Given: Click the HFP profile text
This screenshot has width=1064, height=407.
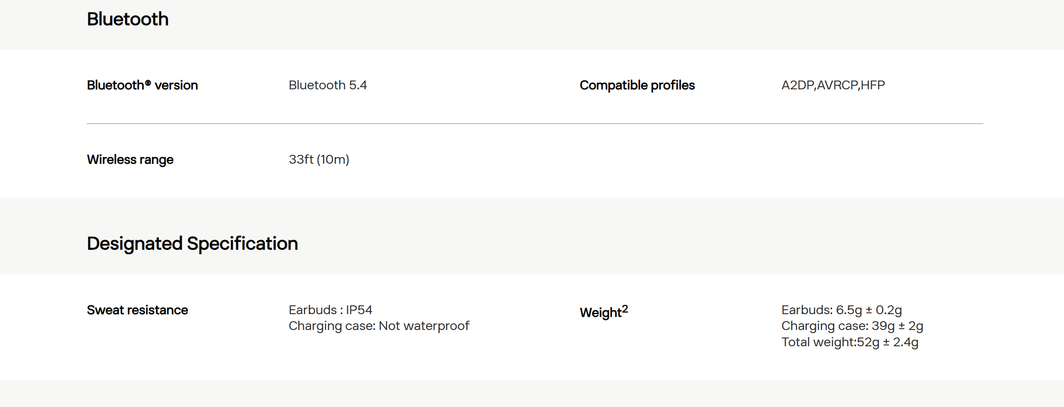Looking at the screenshot, I should pyautogui.click(x=872, y=85).
